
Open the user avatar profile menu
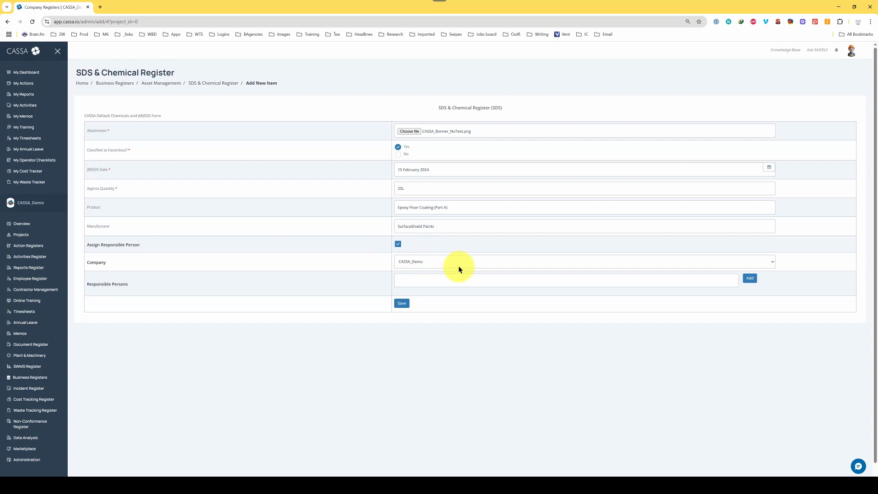(x=851, y=51)
